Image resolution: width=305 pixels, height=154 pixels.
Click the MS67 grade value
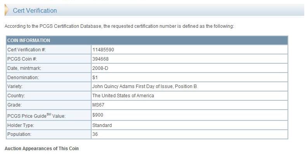click(98, 105)
